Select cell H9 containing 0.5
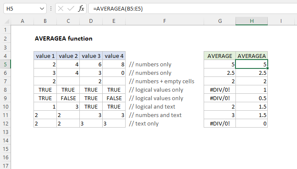This screenshot has height=169, width=297. click(x=252, y=98)
